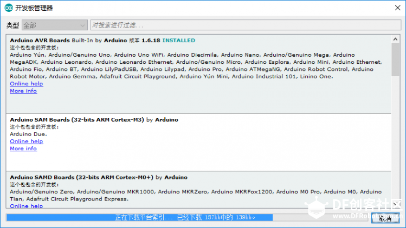Click the 1.6.18 version text
The image size is (406, 228).
pos(151,41)
